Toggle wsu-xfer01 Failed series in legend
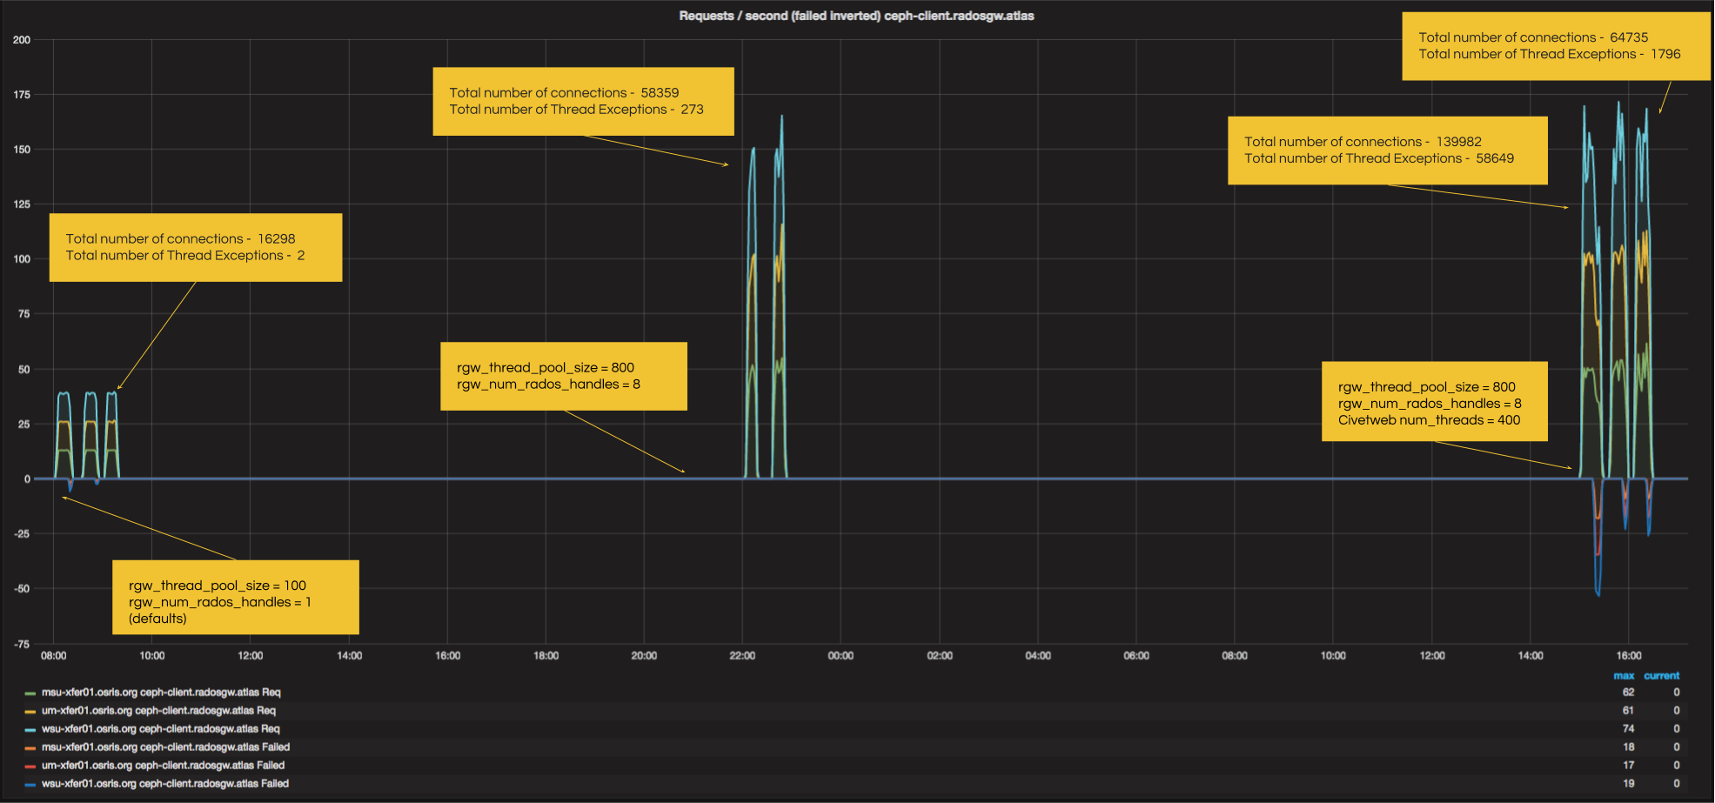 coord(165,784)
